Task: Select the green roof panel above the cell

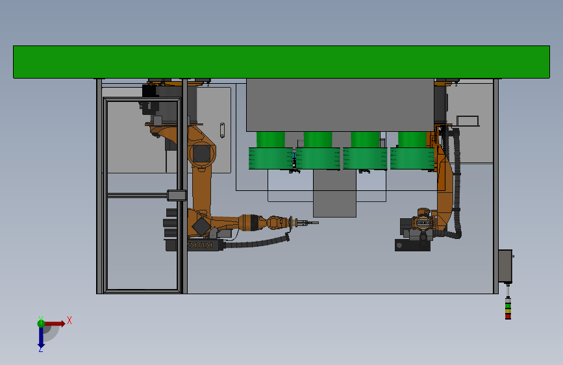Action: click(281, 62)
